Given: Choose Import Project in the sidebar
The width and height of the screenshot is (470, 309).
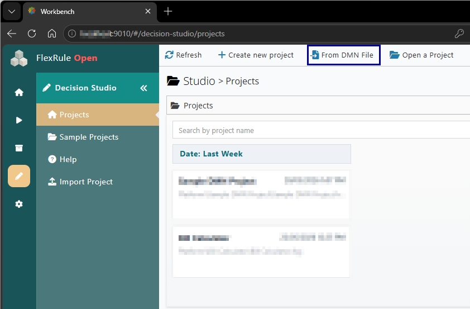Looking at the screenshot, I should click(98, 182).
